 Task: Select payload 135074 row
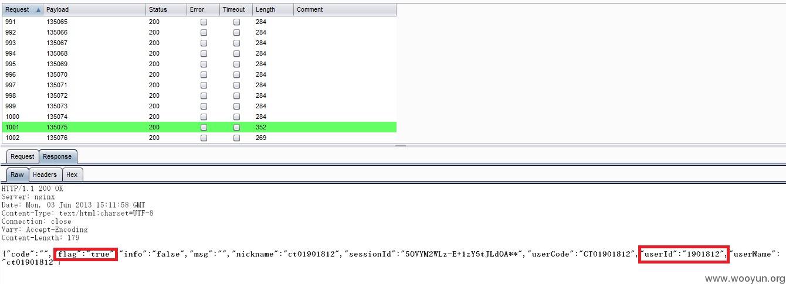click(x=199, y=117)
